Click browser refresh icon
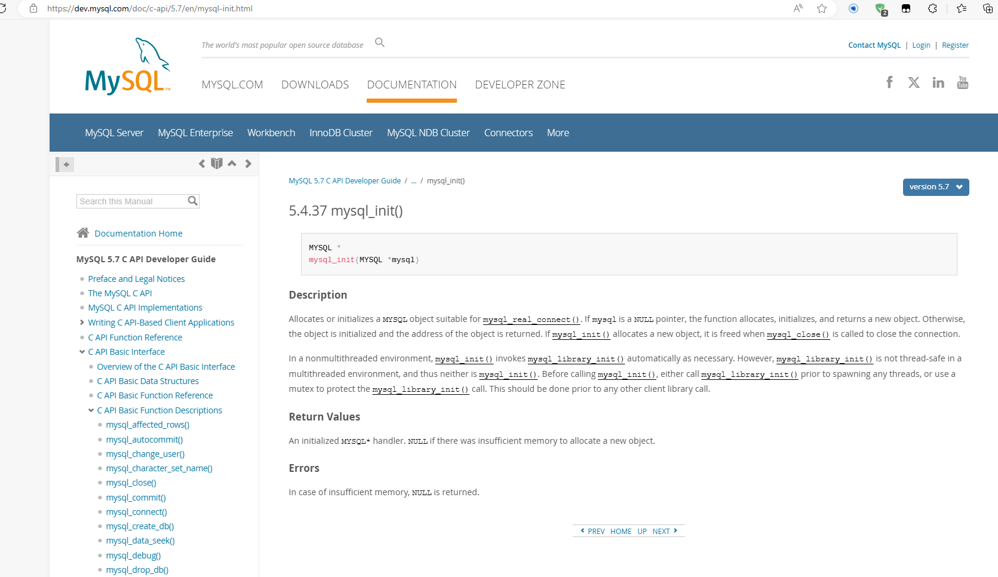Screen dimensions: 998x577 2,8
